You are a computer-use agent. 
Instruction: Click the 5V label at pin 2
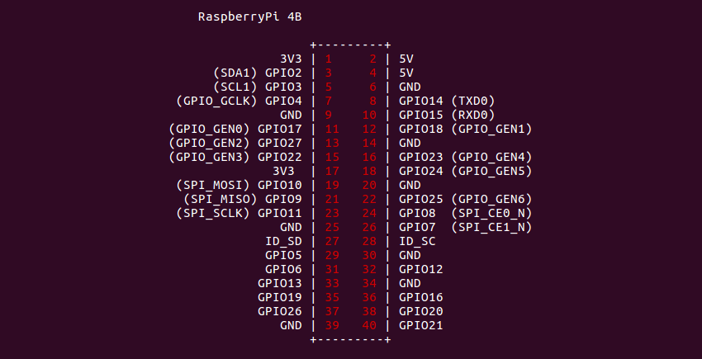coord(406,59)
